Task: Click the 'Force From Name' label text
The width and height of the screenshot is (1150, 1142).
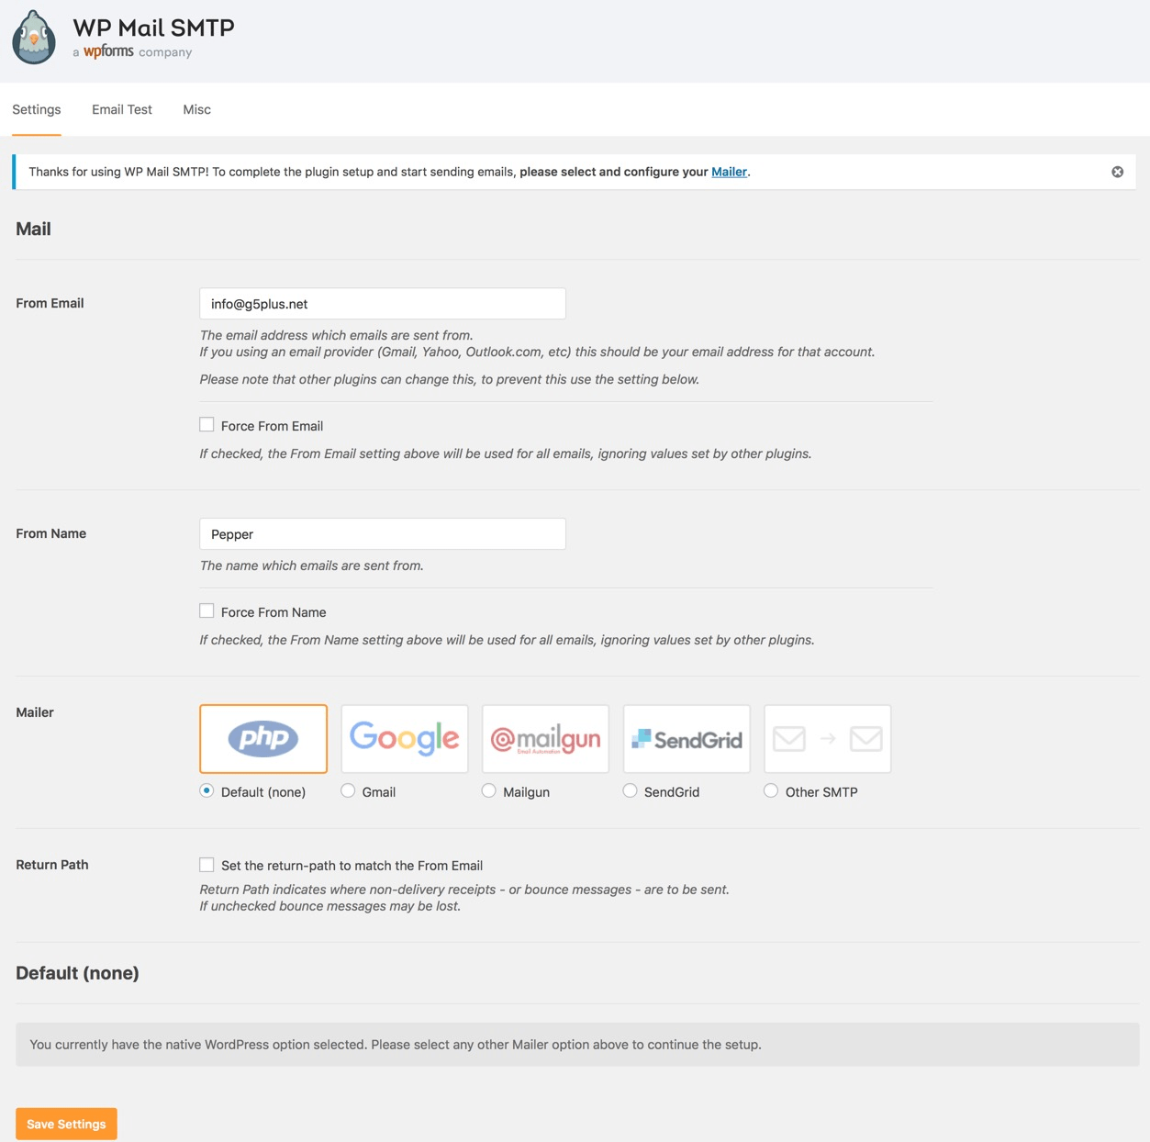Action: click(x=274, y=612)
